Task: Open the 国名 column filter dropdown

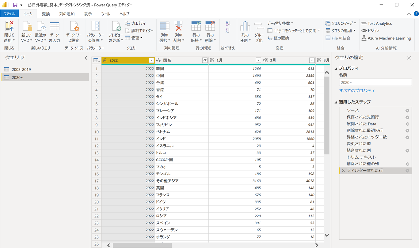Action: 205,60
